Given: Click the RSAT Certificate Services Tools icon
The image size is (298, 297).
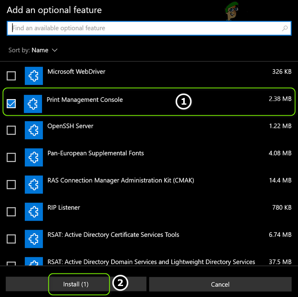Looking at the screenshot, I should pos(34,239).
